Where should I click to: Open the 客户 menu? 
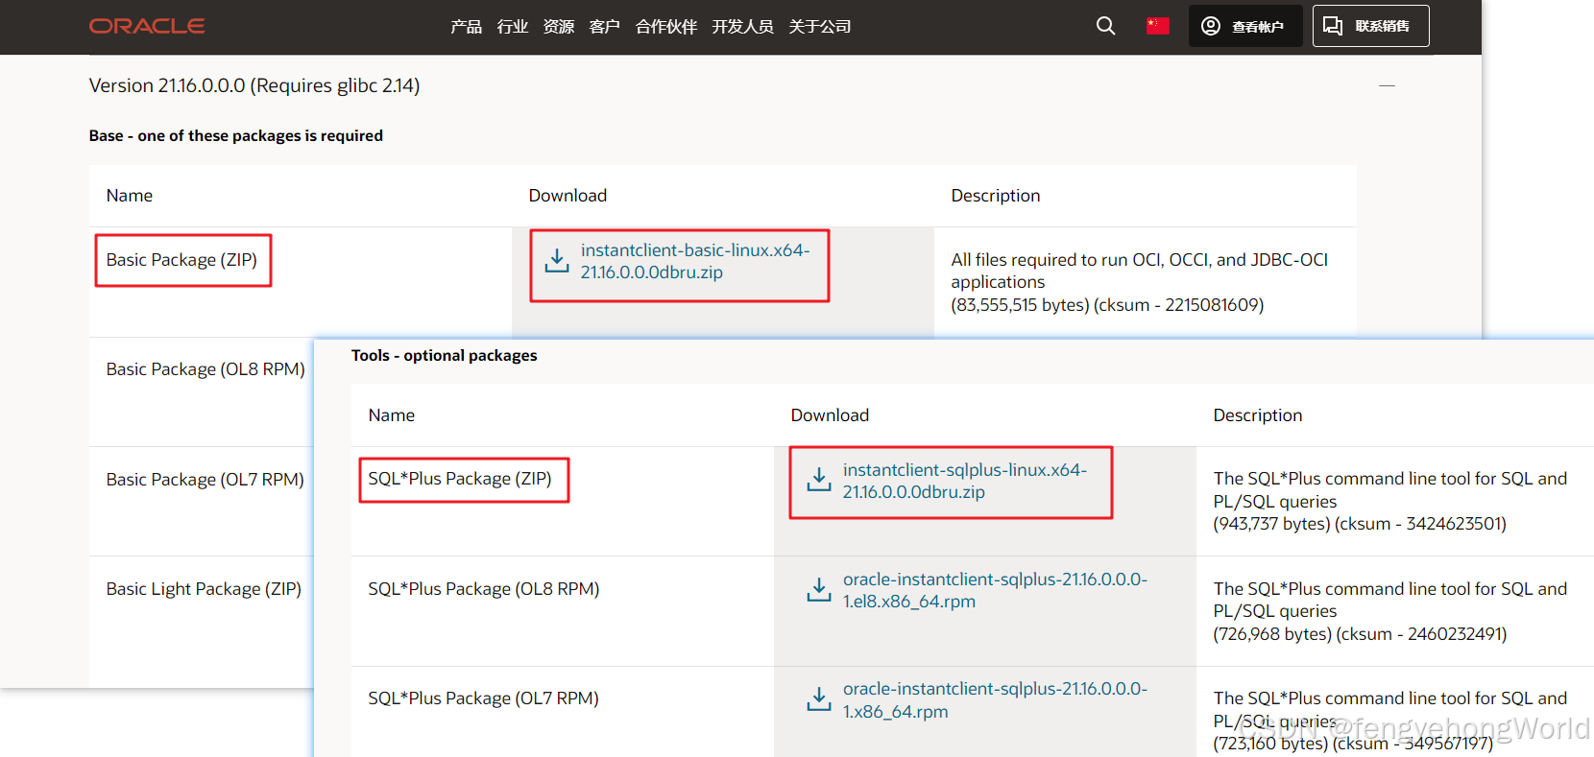(x=605, y=27)
